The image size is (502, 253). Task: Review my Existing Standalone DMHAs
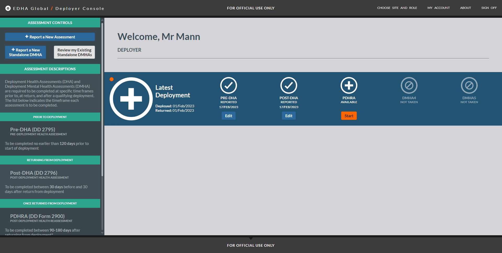pos(75,52)
